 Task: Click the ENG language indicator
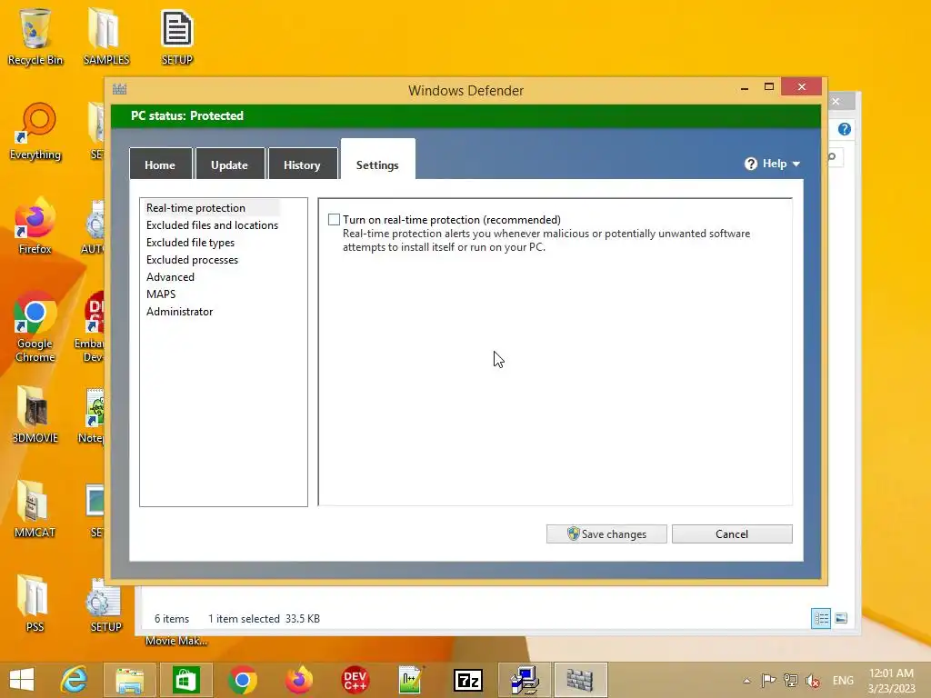click(843, 681)
